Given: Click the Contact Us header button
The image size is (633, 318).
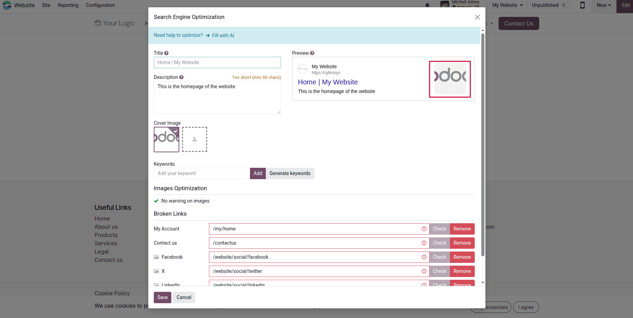Looking at the screenshot, I should click(x=519, y=23).
